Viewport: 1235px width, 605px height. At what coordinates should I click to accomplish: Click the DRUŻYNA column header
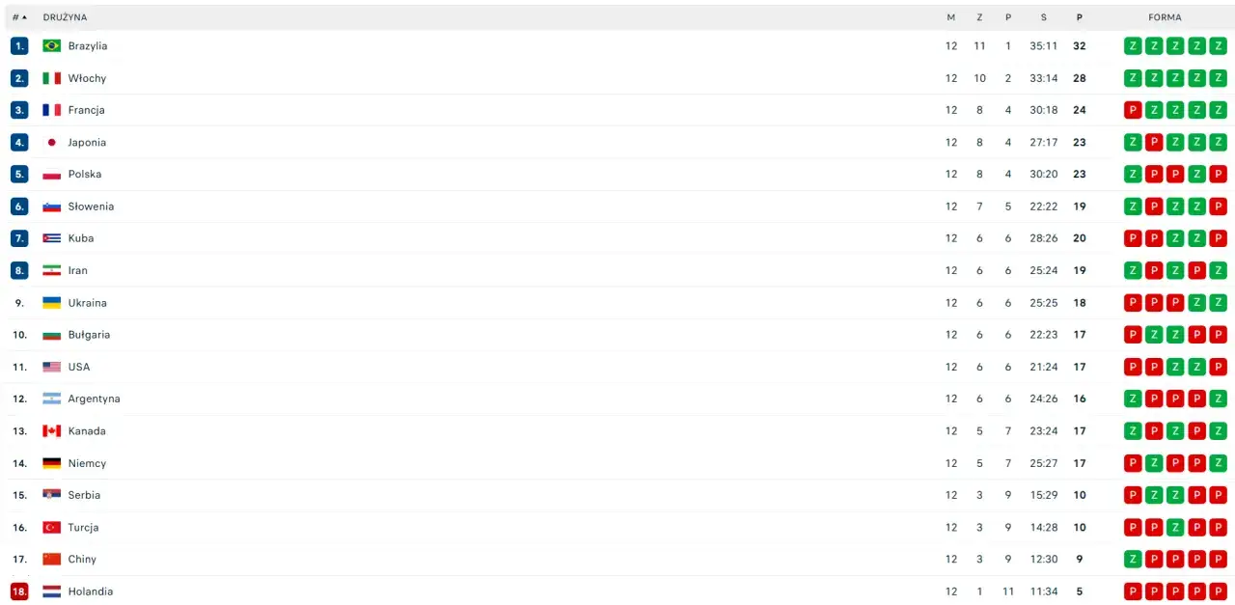click(x=65, y=17)
